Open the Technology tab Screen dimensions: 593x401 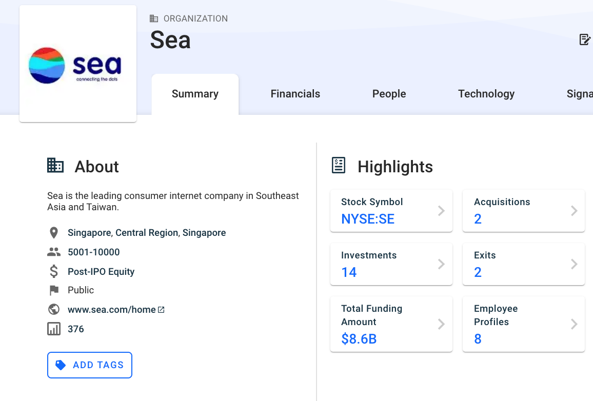(486, 94)
